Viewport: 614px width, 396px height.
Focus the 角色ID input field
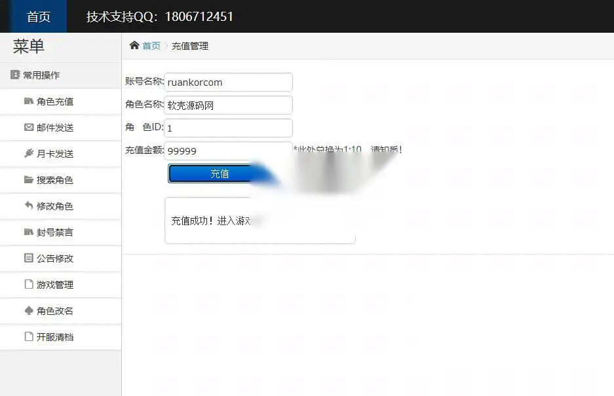(228, 128)
